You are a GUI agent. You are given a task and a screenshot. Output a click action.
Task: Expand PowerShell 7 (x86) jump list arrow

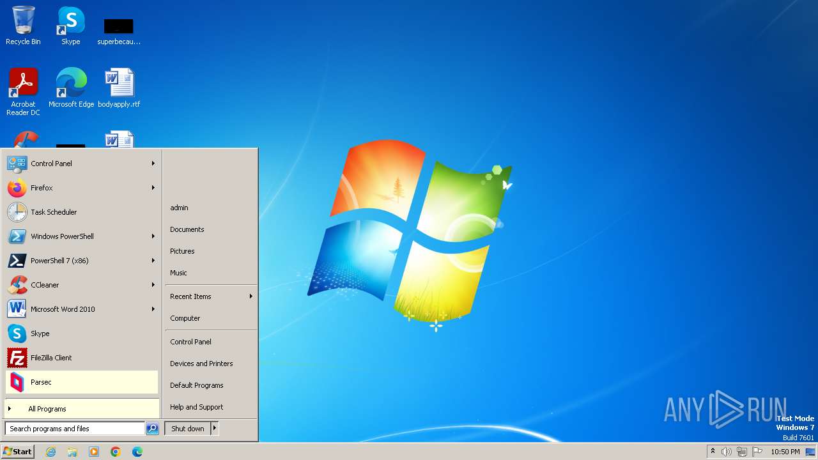pyautogui.click(x=153, y=261)
